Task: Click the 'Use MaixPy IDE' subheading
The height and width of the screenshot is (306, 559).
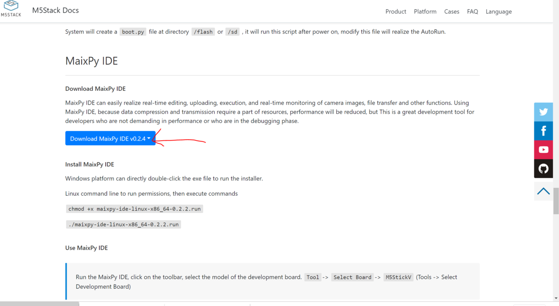Action: click(x=87, y=248)
